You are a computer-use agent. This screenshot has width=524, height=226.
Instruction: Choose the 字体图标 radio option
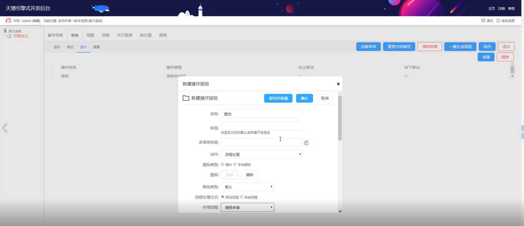click(x=235, y=165)
